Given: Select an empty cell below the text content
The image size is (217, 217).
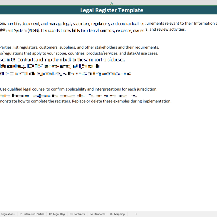Looking at the screenshot, I should 108,136.
